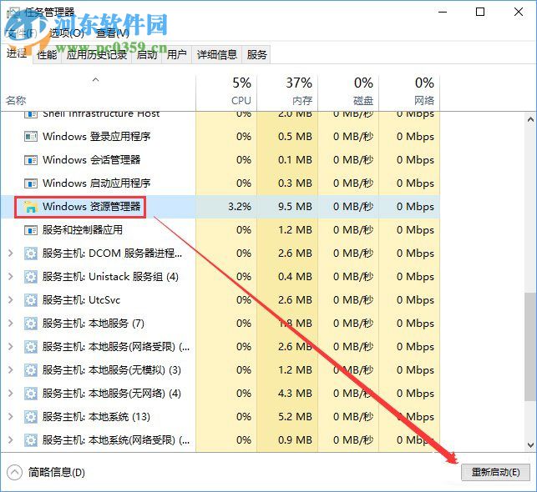Sort by the 磁盘 column header

(348, 93)
